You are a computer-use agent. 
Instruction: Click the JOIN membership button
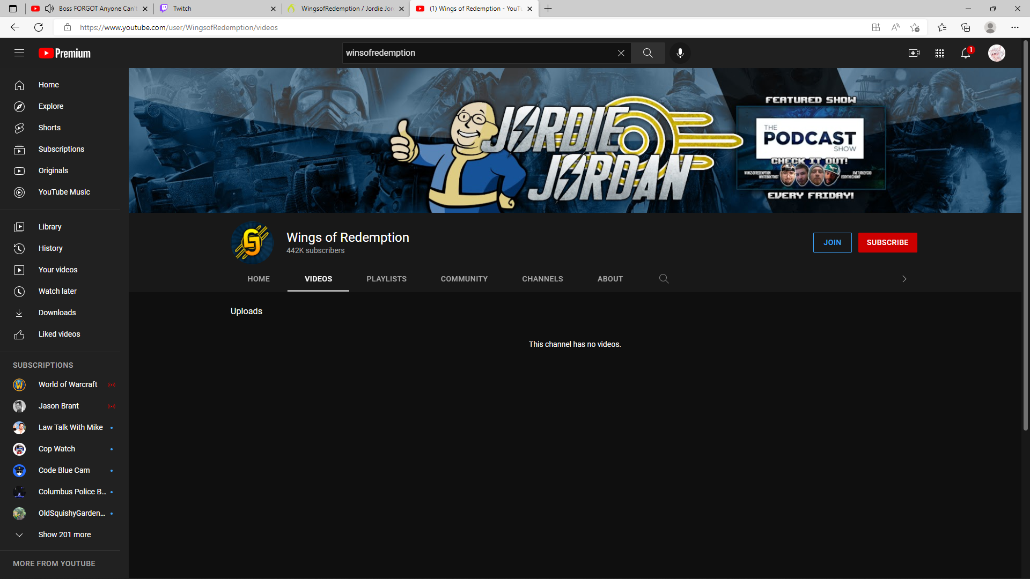[832, 242]
